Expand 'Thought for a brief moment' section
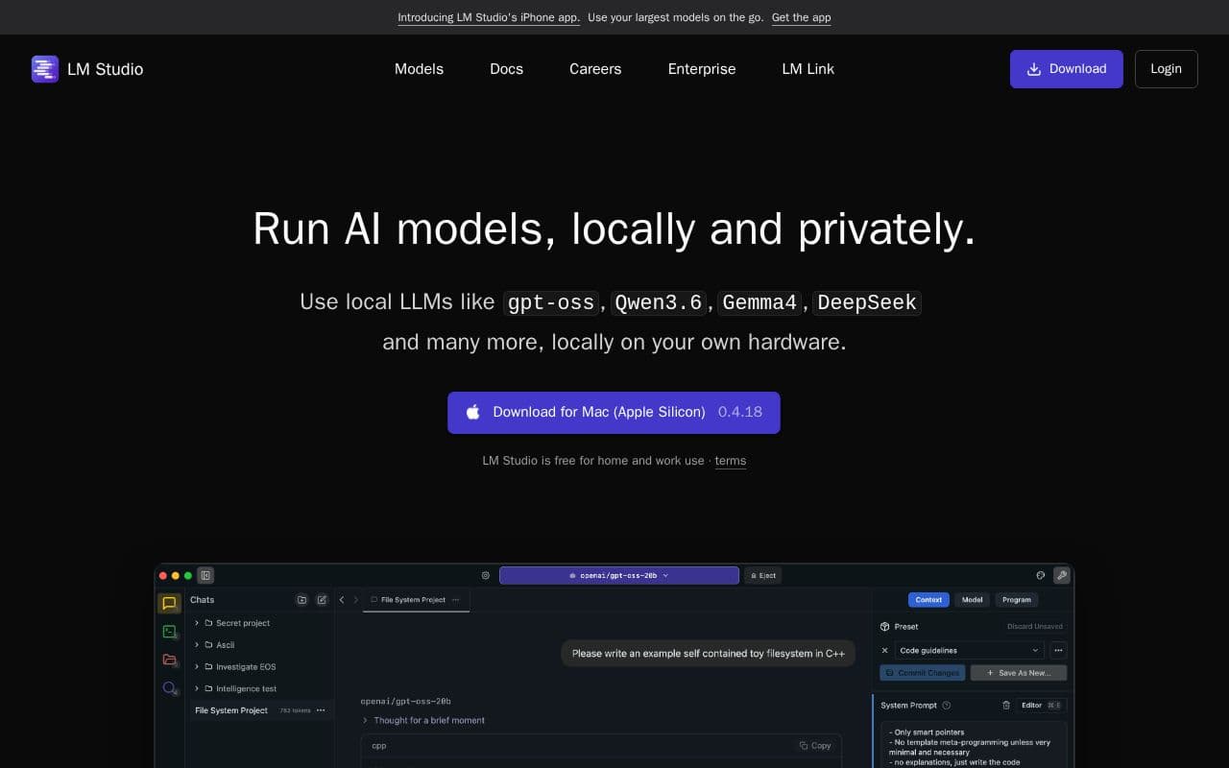This screenshot has width=1229, height=768. click(423, 720)
